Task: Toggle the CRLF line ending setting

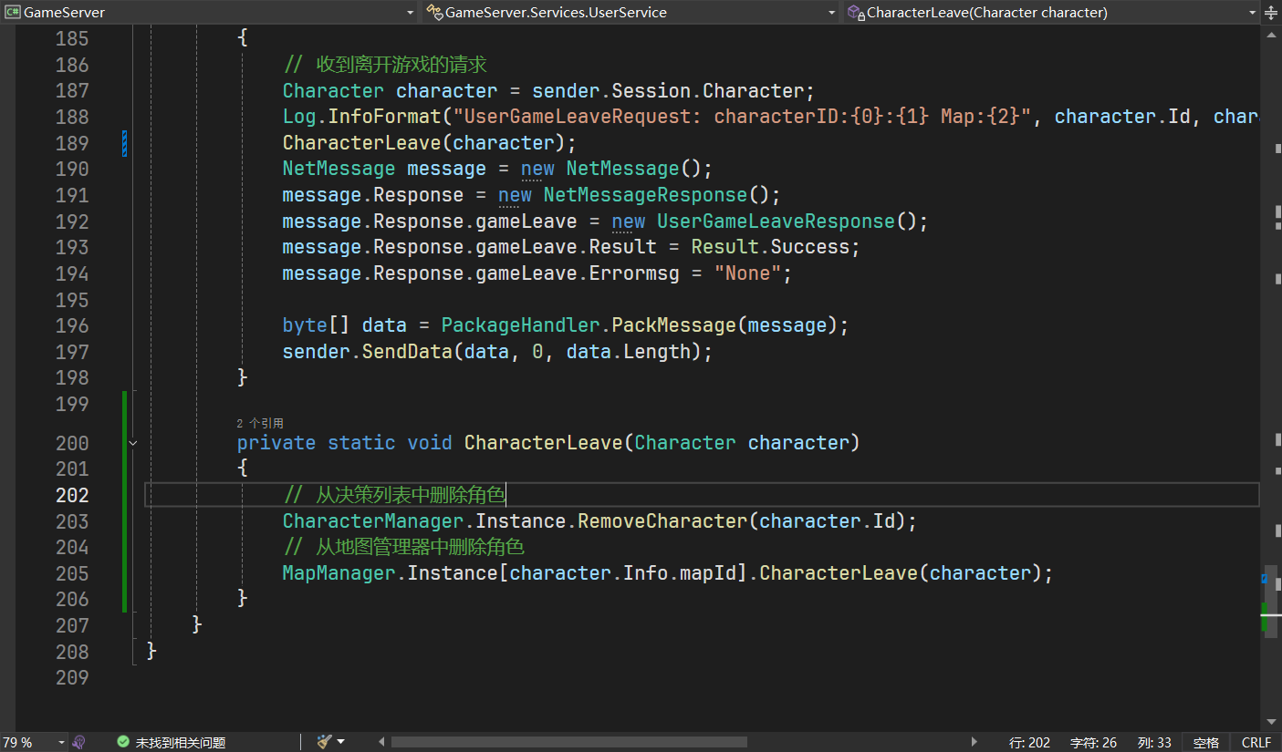Action: 1256,742
